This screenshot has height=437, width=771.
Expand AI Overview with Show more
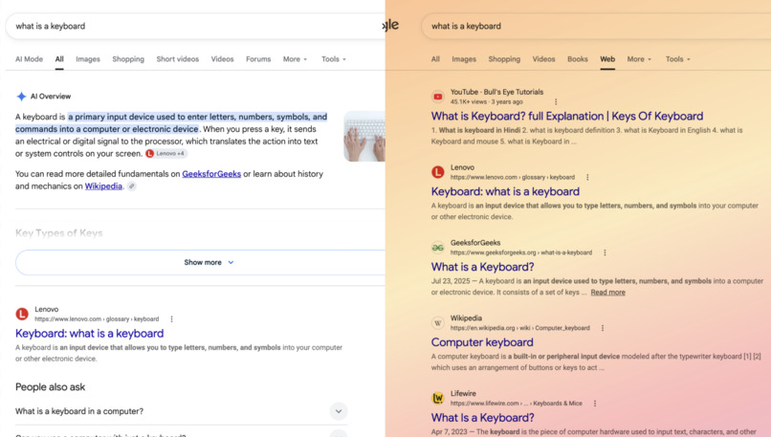201,263
